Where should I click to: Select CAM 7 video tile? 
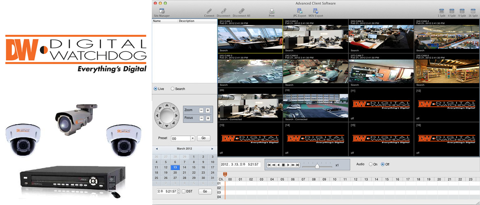click(x=381, y=71)
